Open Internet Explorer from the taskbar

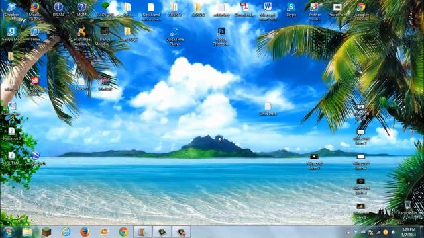66,232
